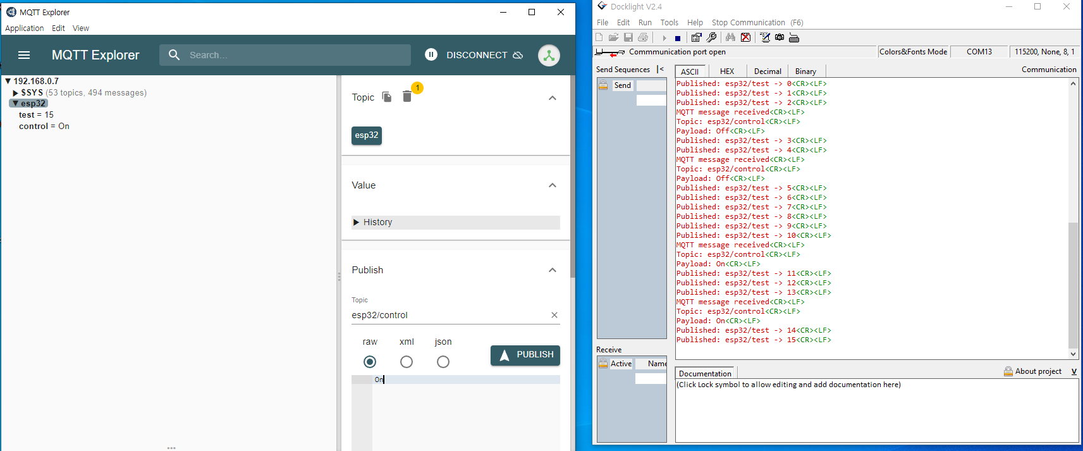Click the blue Stop Communication square icon
The image size is (1083, 451).
678,38
